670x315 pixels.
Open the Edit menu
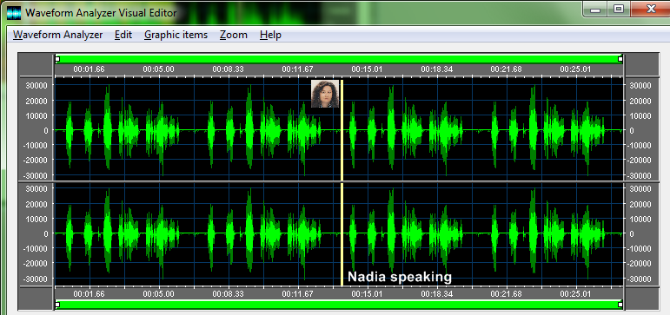pyautogui.click(x=123, y=35)
